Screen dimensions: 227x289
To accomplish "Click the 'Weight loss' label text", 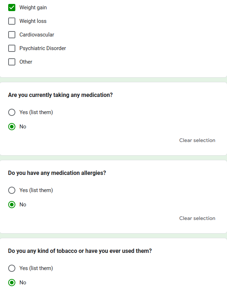I will (x=33, y=21).
